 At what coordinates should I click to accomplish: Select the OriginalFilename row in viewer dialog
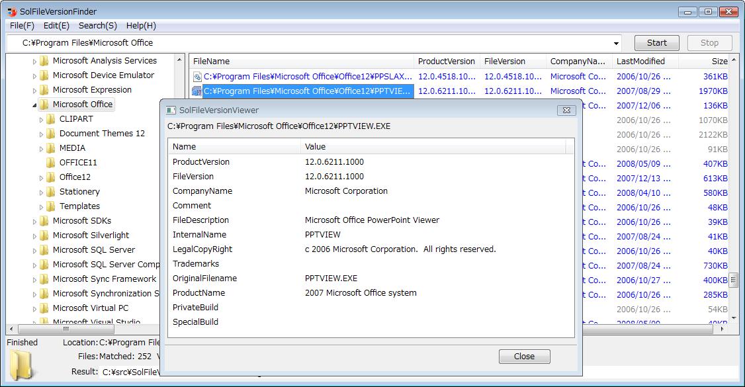point(371,279)
